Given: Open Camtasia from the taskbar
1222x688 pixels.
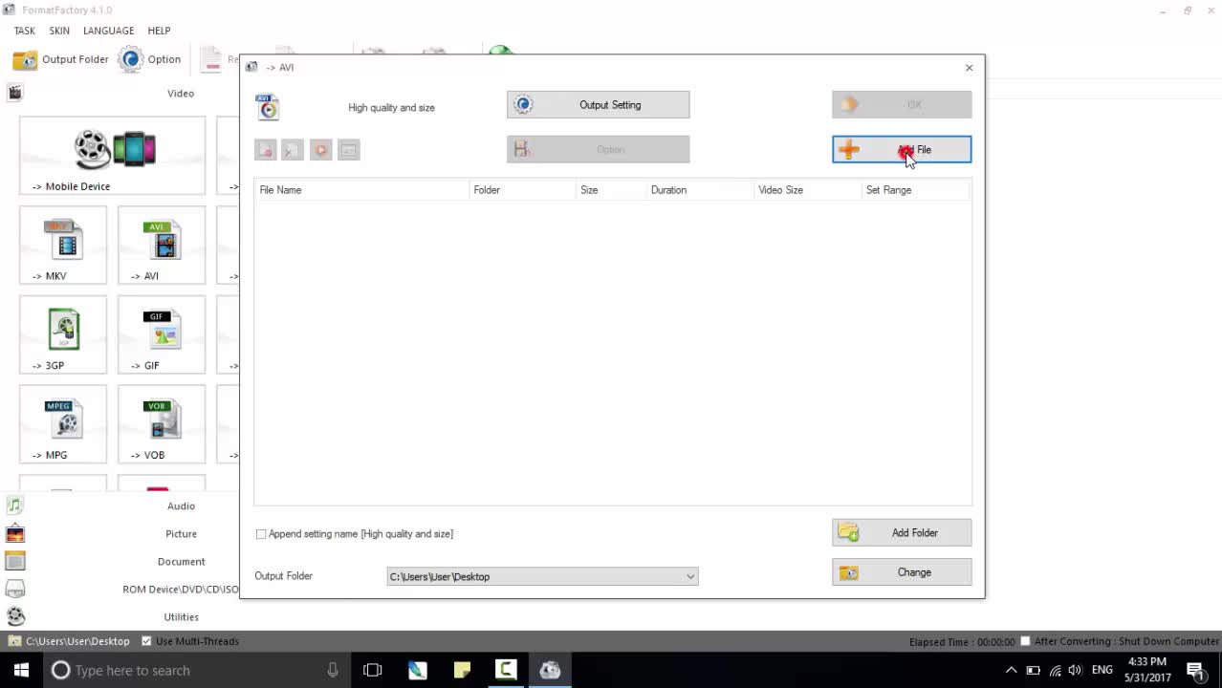Looking at the screenshot, I should (x=506, y=670).
